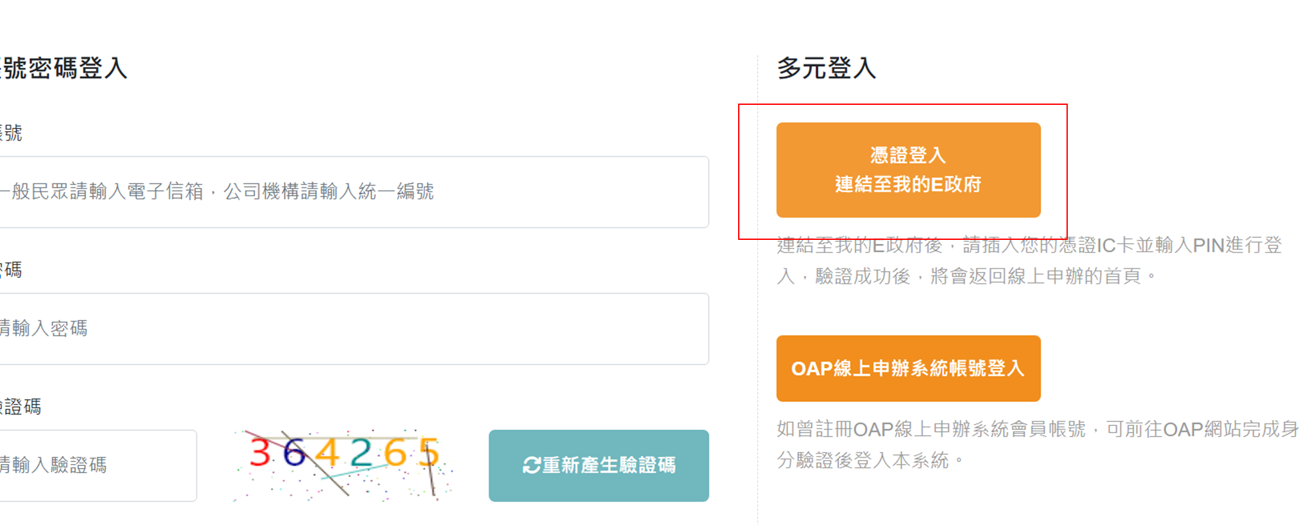Click the IC卡 PIN instruction paragraph
The width and height of the screenshot is (1311, 525).
[x=1028, y=260]
